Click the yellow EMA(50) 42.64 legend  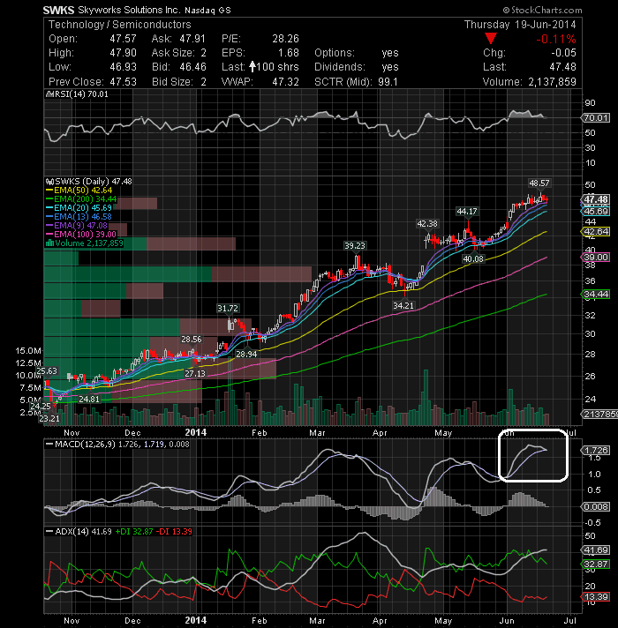pyautogui.click(x=79, y=191)
